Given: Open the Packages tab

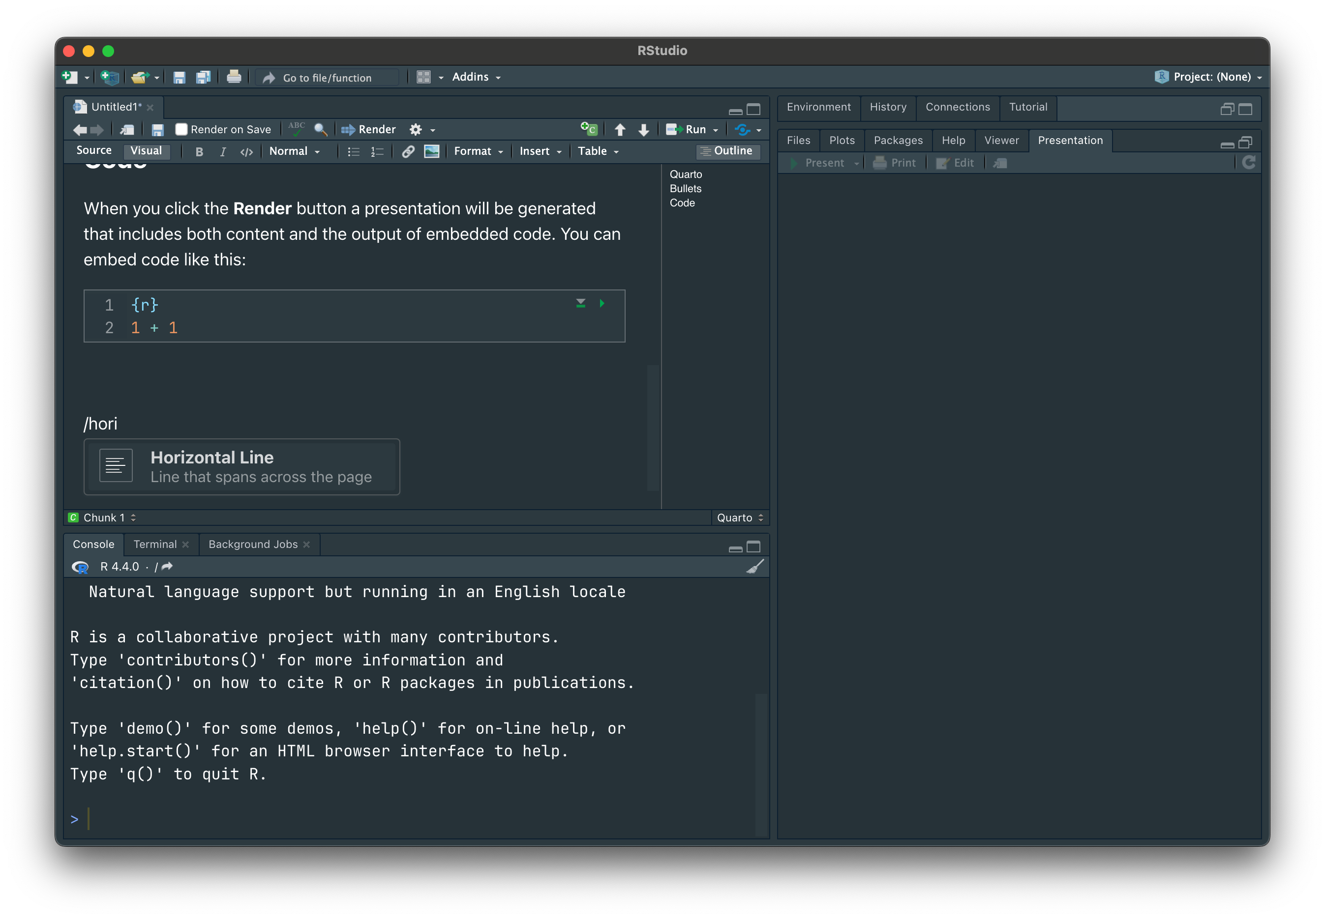Looking at the screenshot, I should coord(898,141).
